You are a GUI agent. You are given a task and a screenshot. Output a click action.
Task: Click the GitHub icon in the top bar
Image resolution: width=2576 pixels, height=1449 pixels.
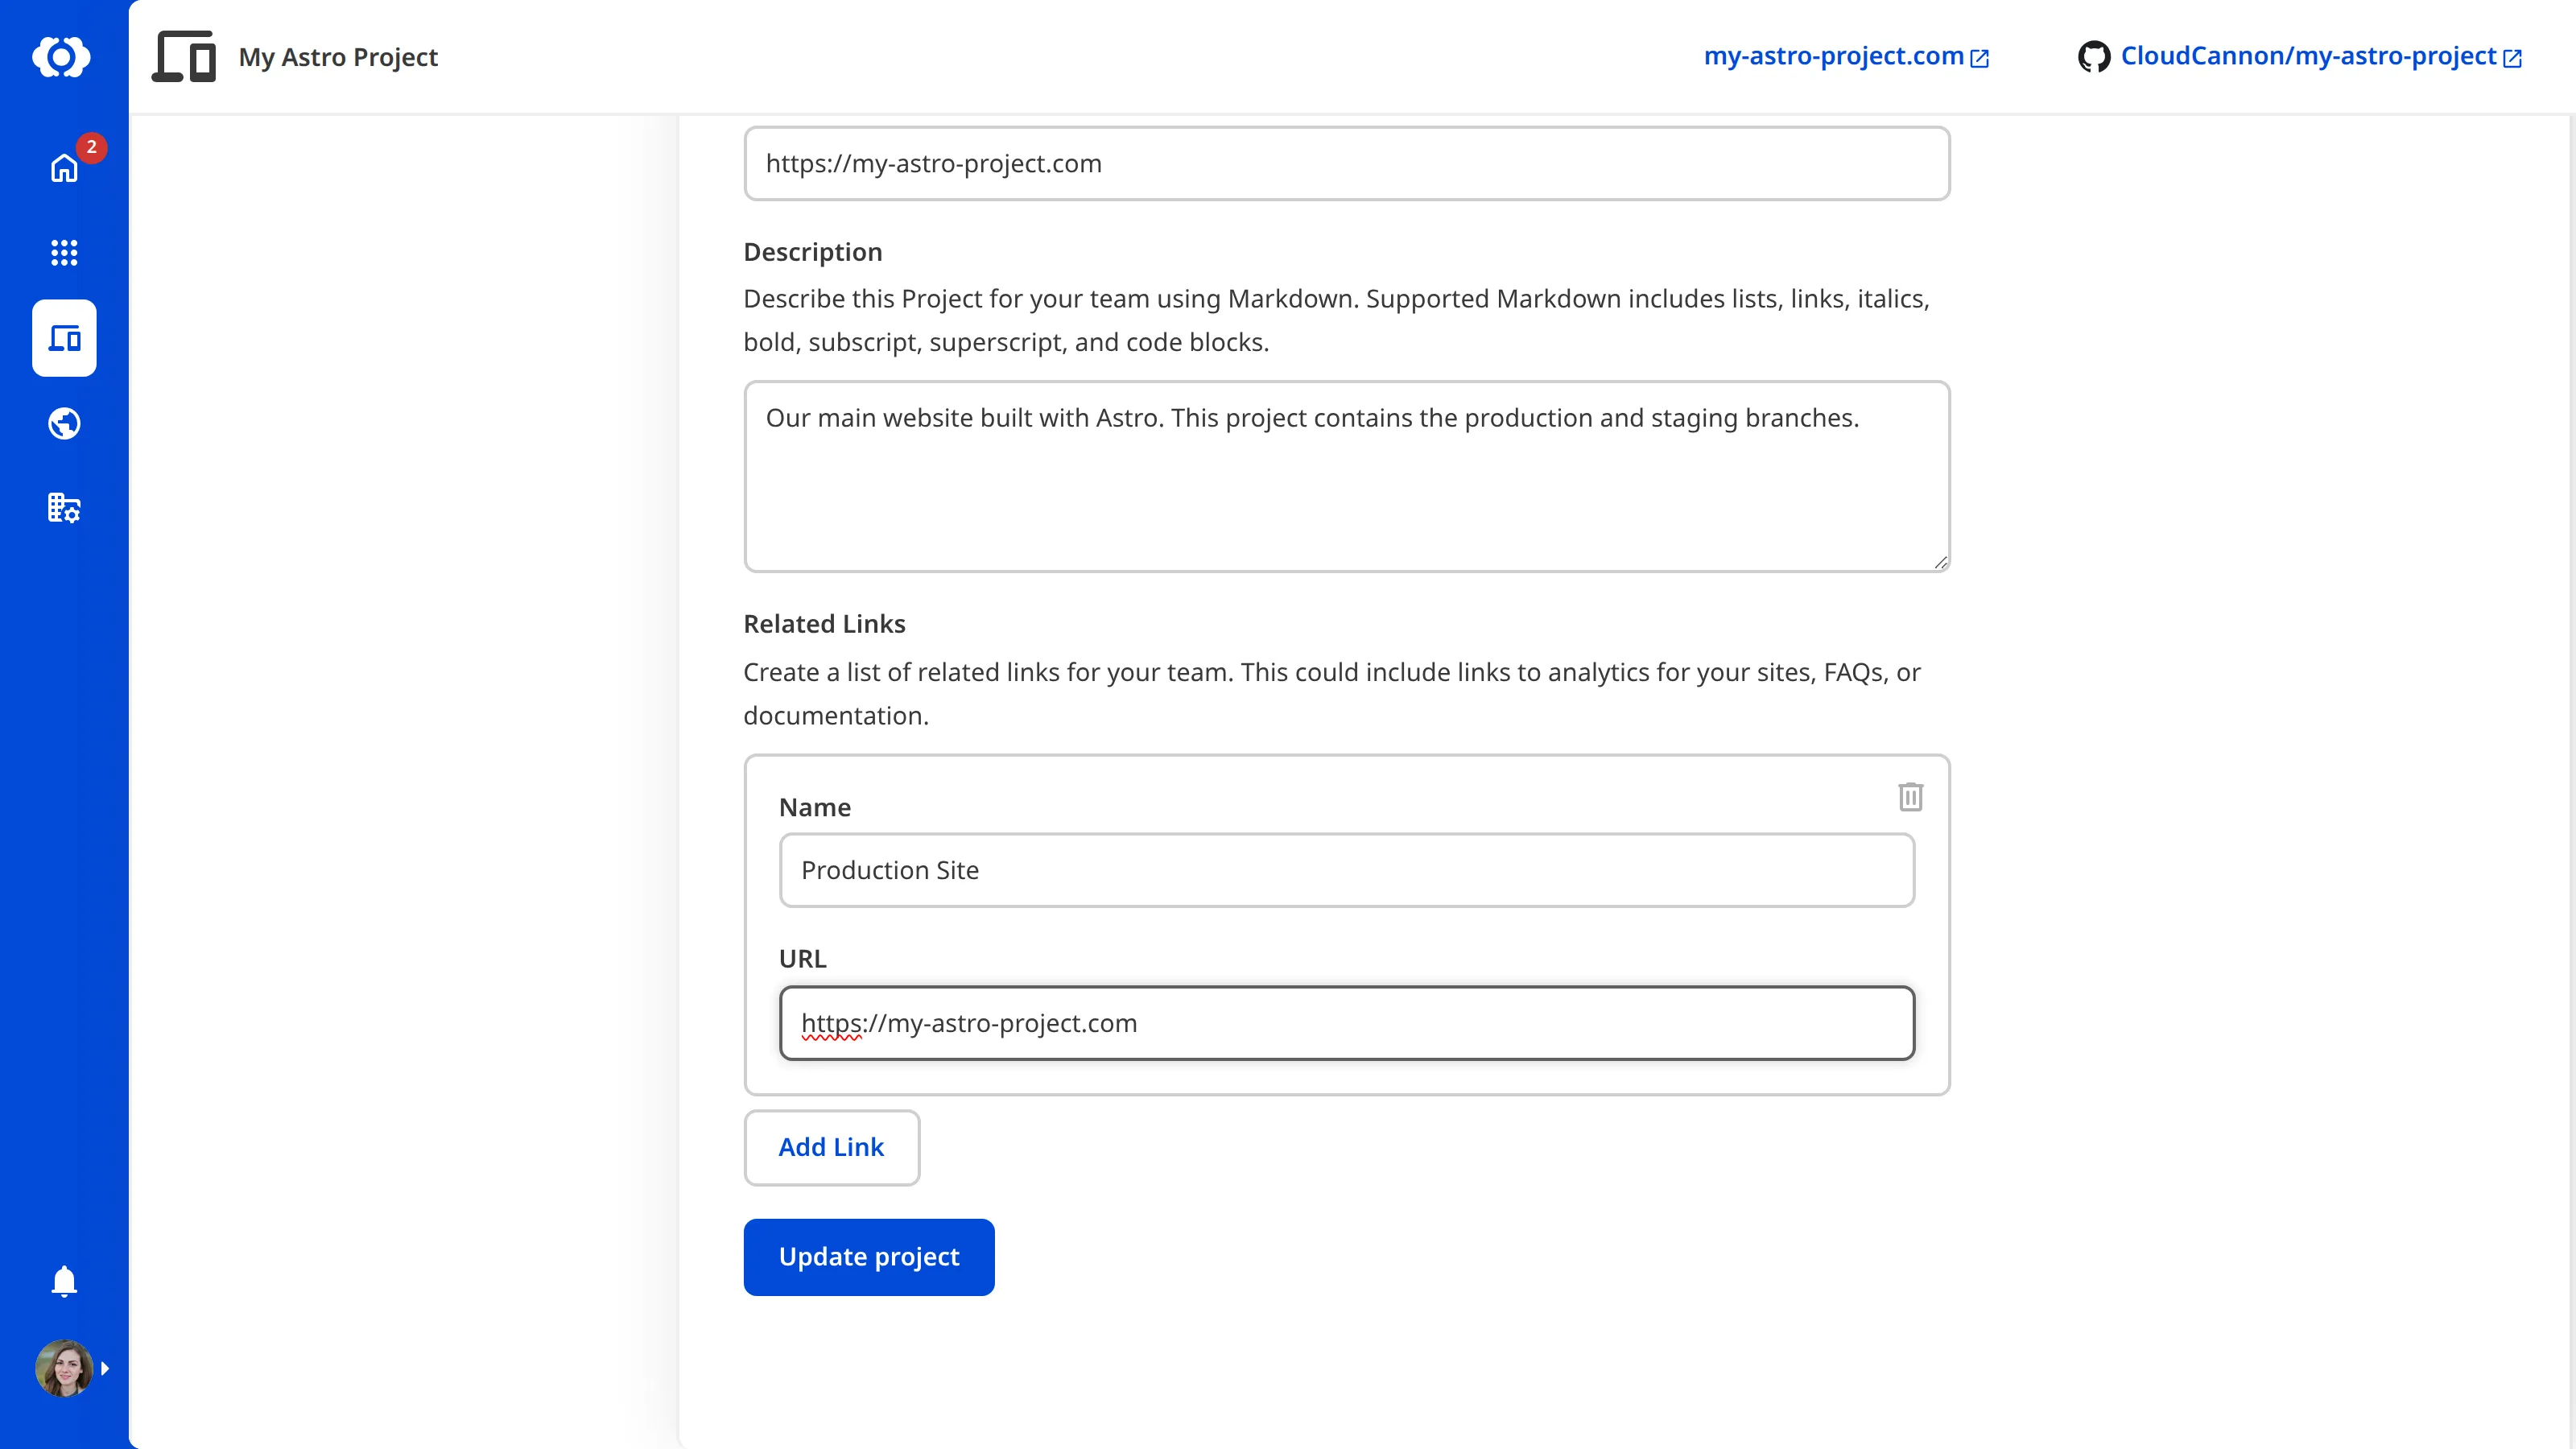point(2095,57)
